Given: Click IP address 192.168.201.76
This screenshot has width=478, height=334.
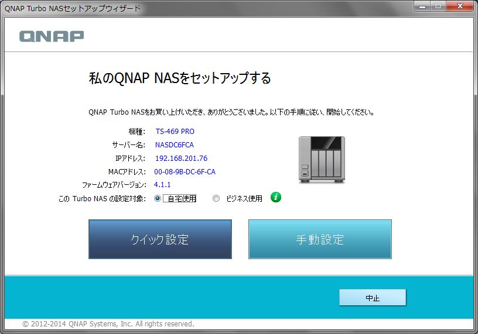Looking at the screenshot, I should (182, 159).
